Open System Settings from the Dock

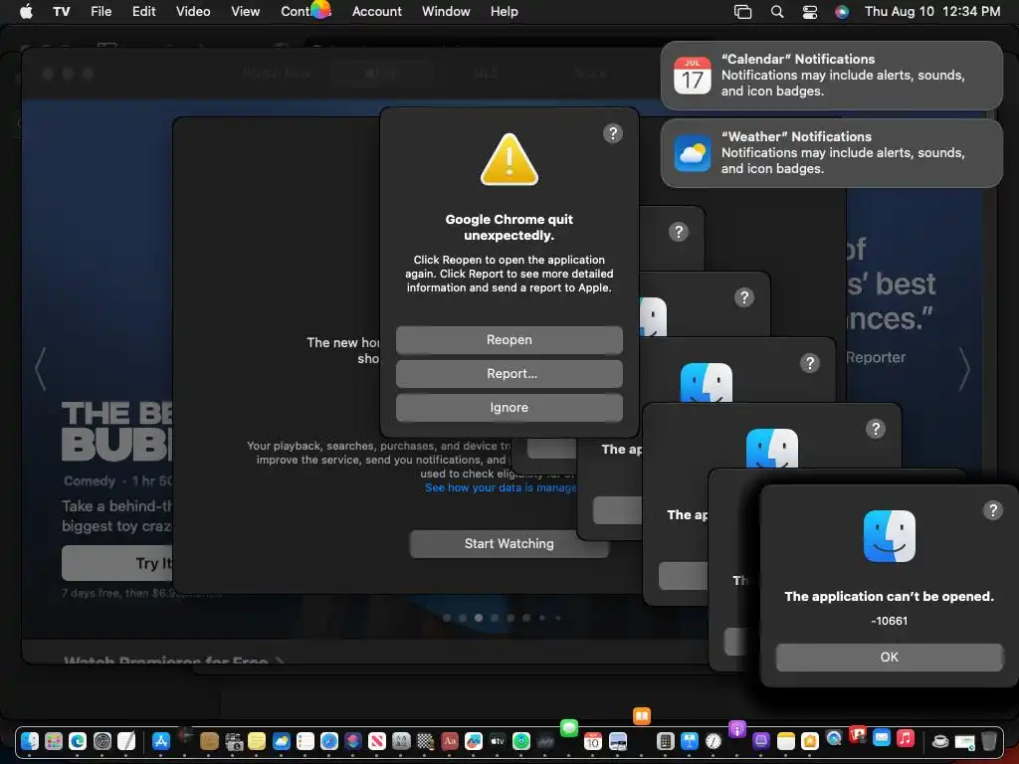[102, 741]
